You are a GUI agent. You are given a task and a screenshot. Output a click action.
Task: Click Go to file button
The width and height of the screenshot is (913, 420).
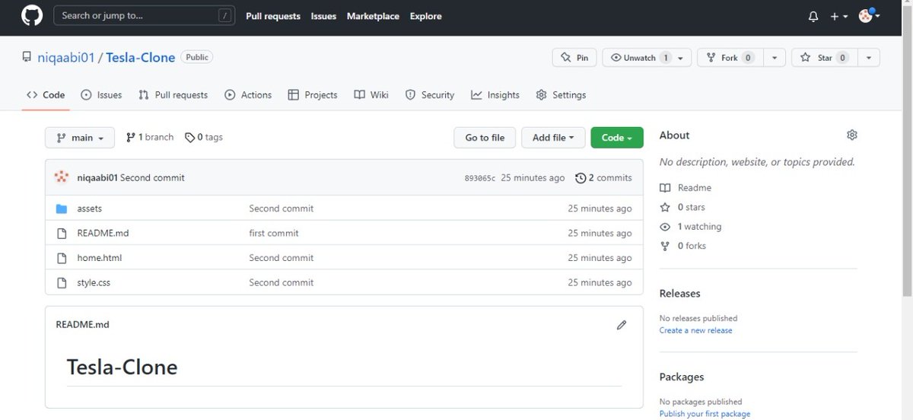tap(485, 138)
